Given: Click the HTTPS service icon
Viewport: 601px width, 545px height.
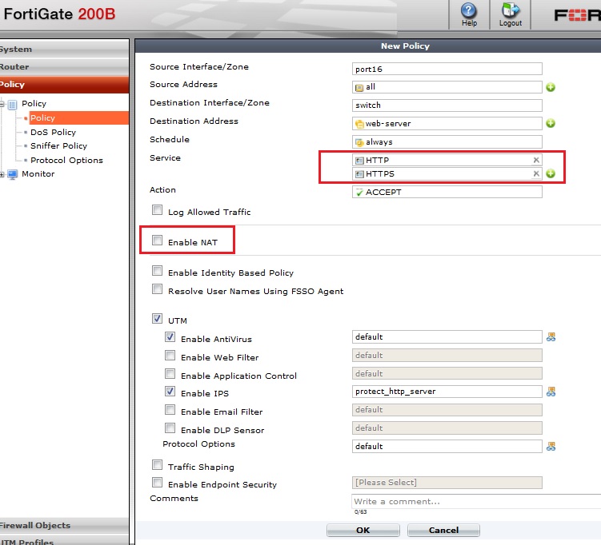Looking at the screenshot, I should click(359, 174).
